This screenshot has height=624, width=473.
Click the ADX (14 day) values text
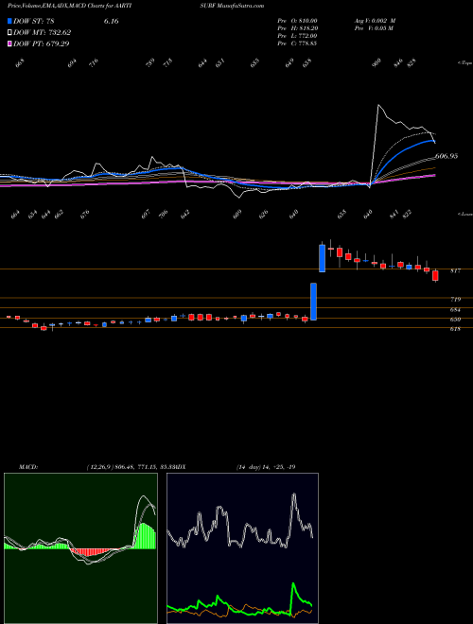pos(266,467)
